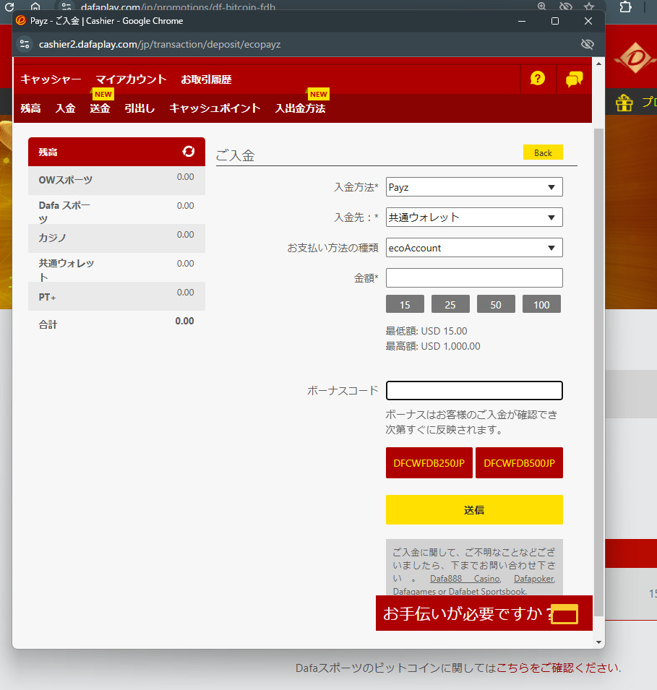The width and height of the screenshot is (657, 690).
Task: Open the 入金先 共通ウォレット dropdown
Action: pyautogui.click(x=474, y=217)
